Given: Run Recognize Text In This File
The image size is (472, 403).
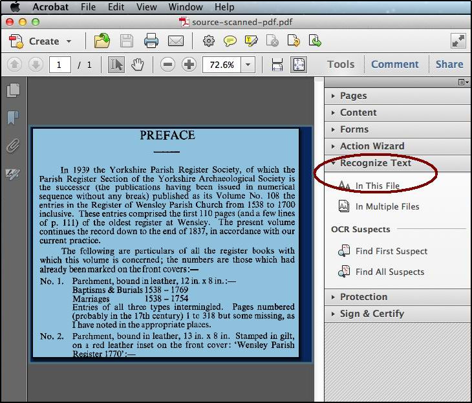Looking at the screenshot, I should pyautogui.click(x=377, y=186).
